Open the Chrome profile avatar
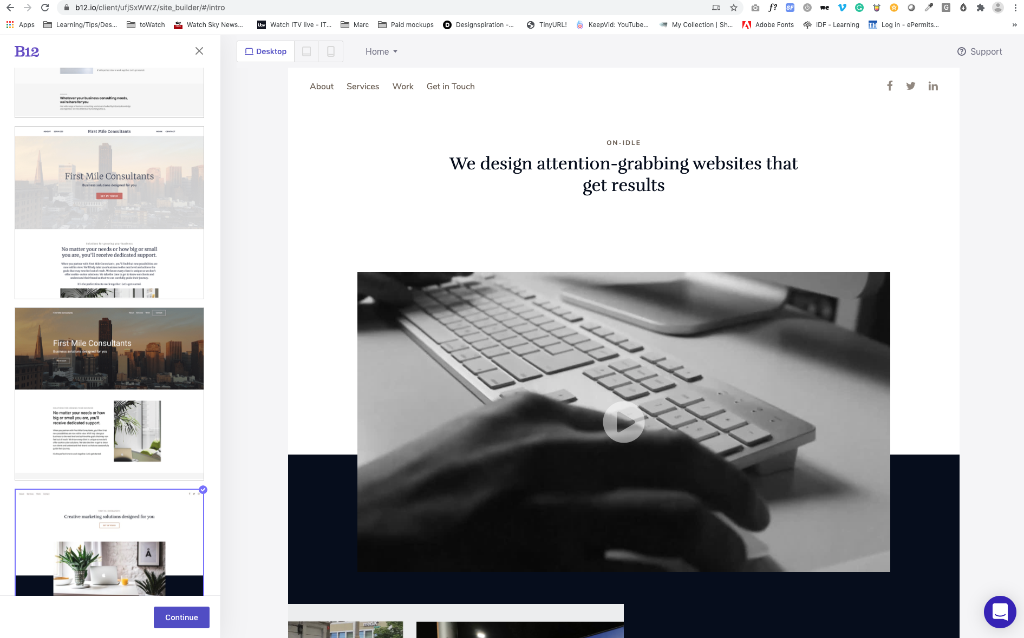 [998, 8]
